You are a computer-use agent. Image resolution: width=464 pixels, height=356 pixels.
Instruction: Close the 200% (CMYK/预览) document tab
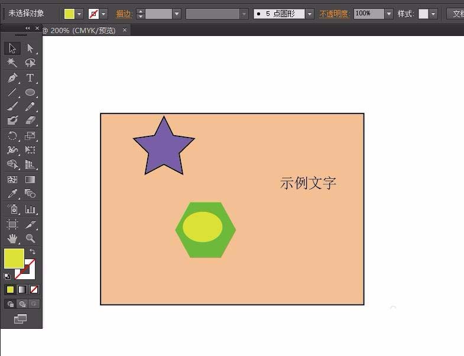point(125,30)
